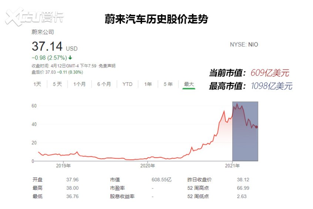This screenshot has width=313, height=209.
Task: Click the 最高市值 1098亿美元 text
Action: tap(251, 86)
